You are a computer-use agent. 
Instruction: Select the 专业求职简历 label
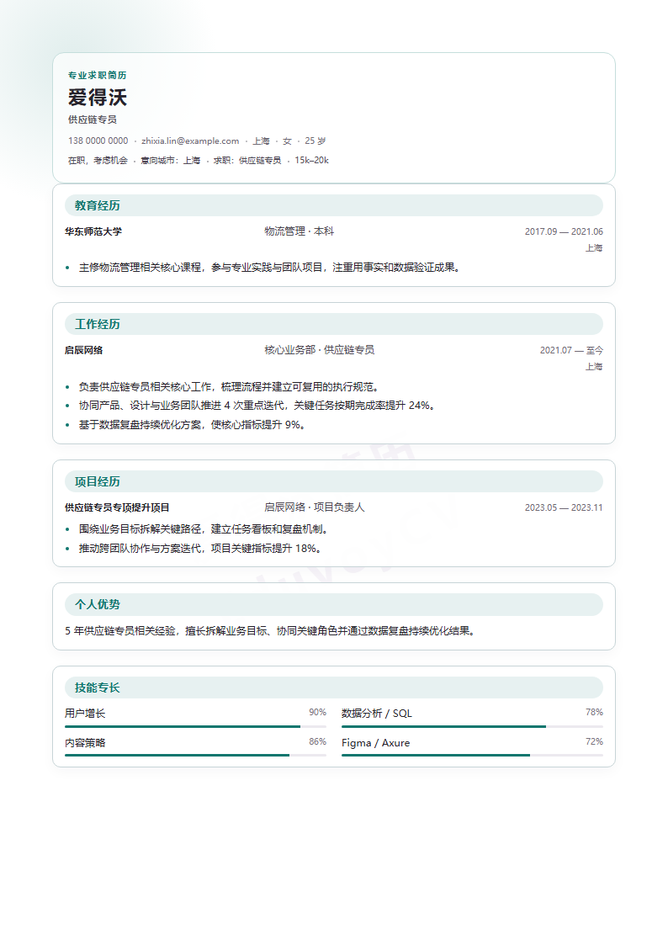point(97,76)
